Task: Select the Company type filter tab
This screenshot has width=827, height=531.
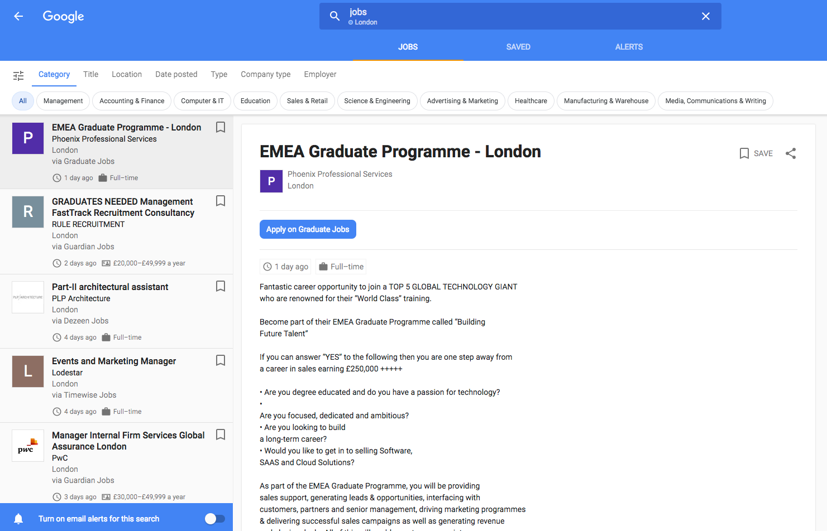Action: pyautogui.click(x=266, y=74)
